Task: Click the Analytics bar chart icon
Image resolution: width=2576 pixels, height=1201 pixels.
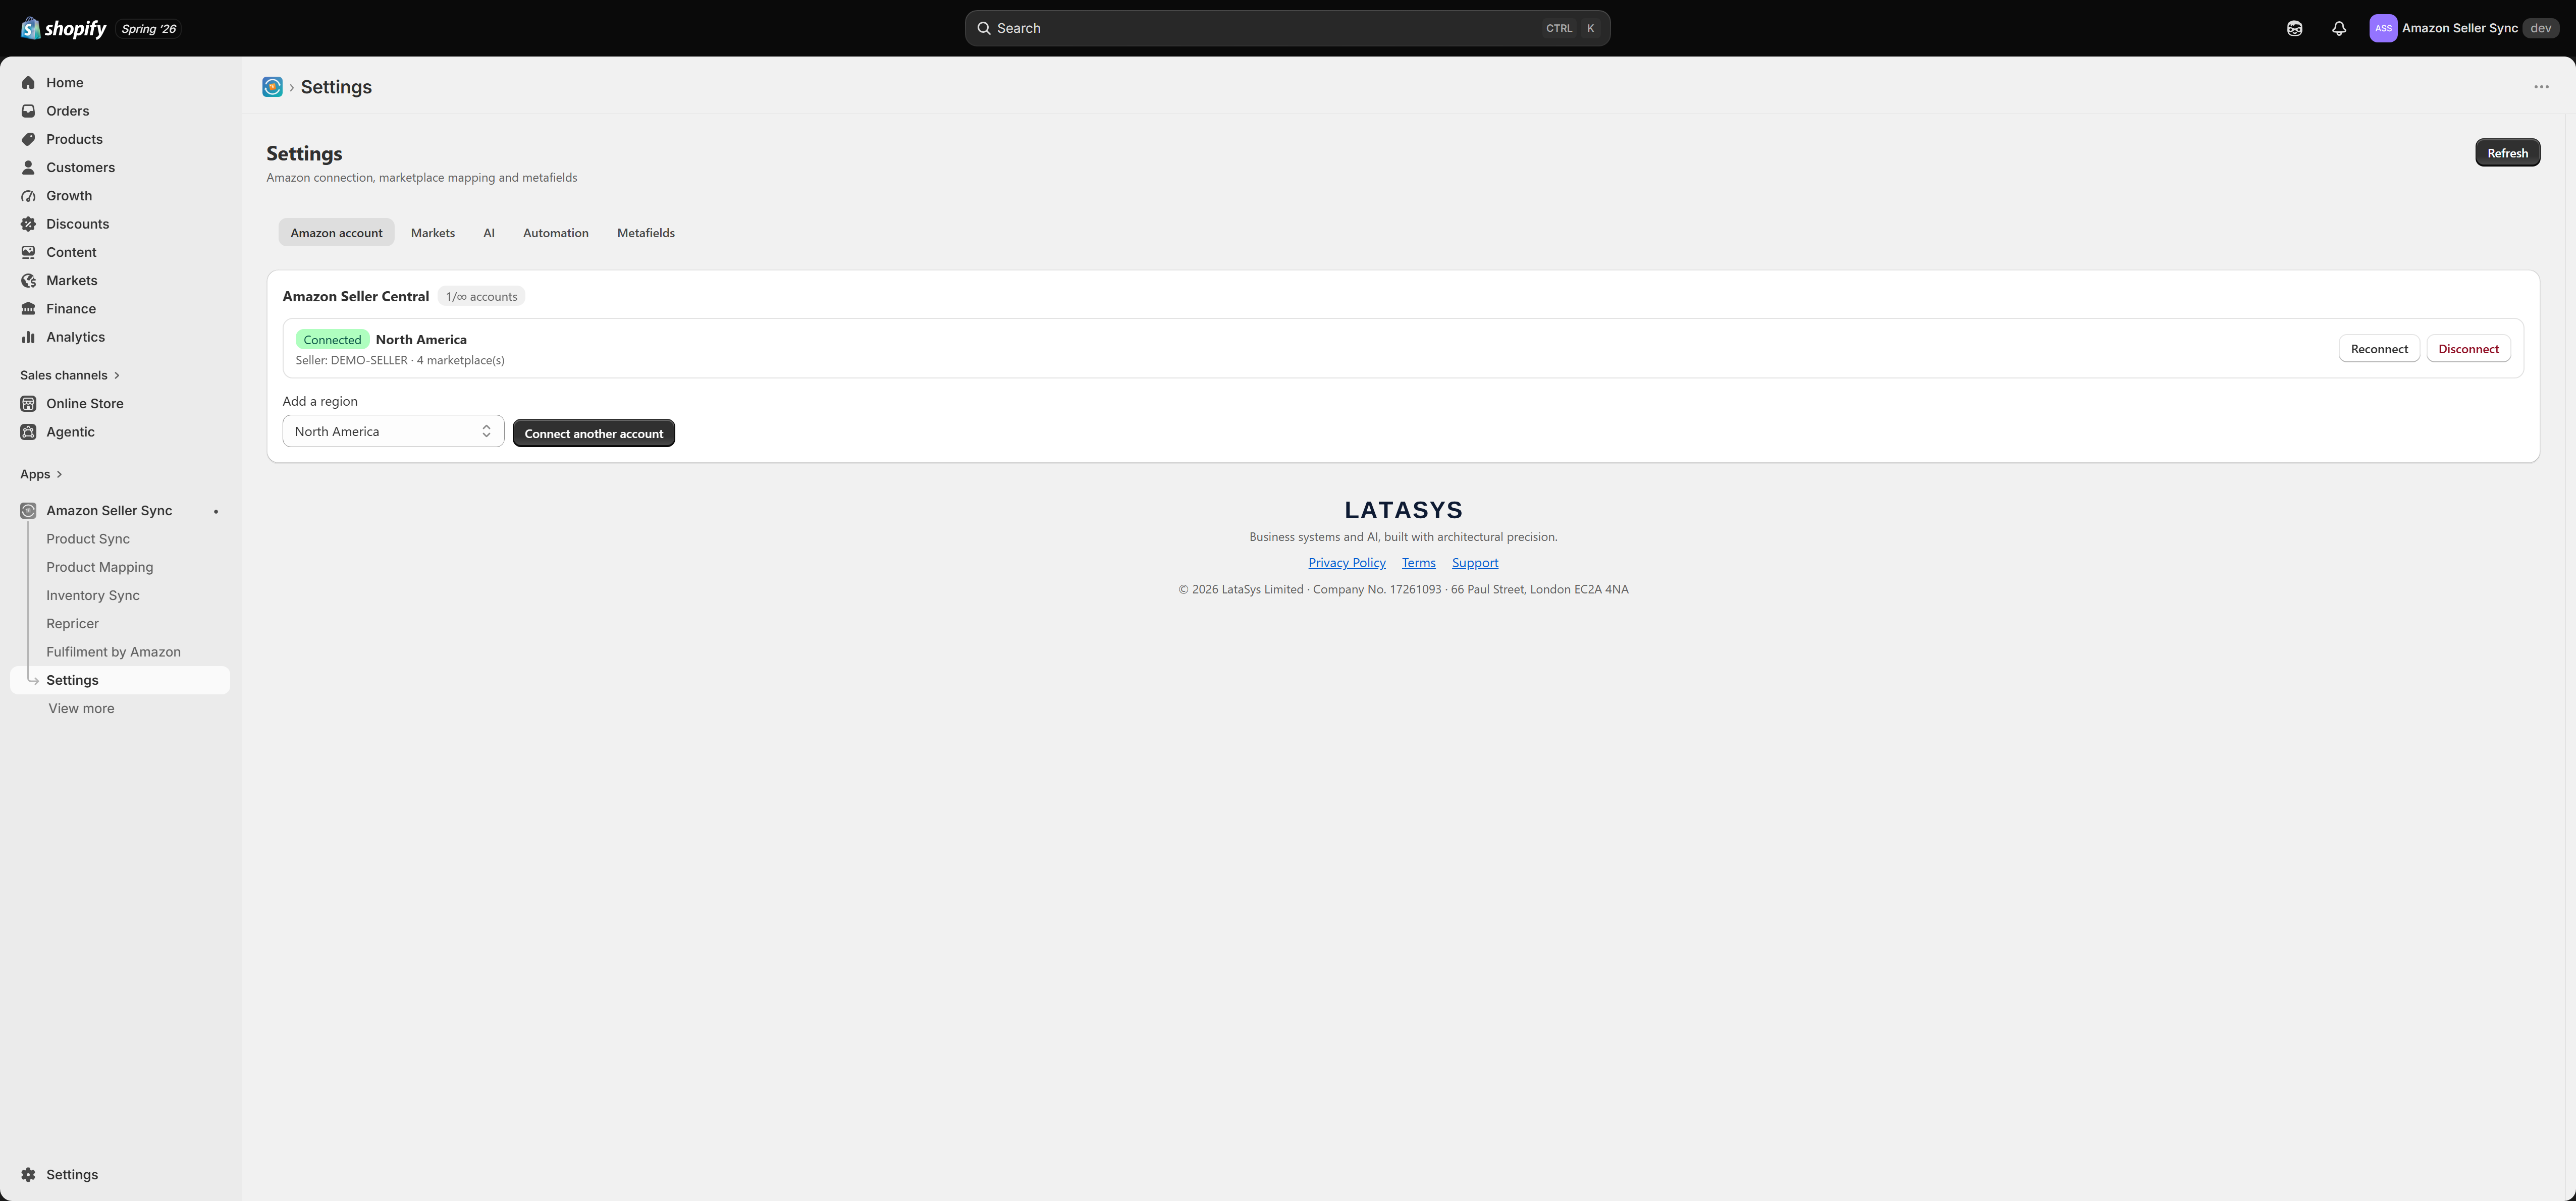Action: (28, 337)
